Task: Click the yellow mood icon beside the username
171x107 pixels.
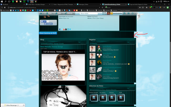Action: pyautogui.click(x=112, y=13)
